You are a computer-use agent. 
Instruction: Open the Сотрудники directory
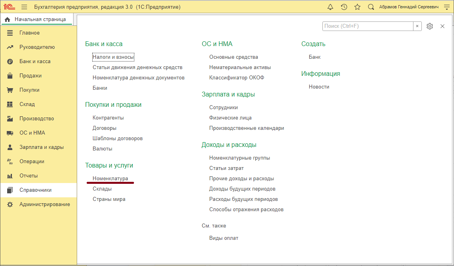pyautogui.click(x=223, y=107)
